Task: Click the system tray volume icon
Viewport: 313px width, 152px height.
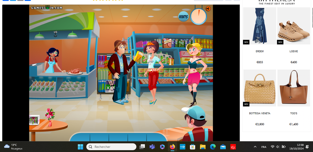Action: pyautogui.click(x=278, y=147)
